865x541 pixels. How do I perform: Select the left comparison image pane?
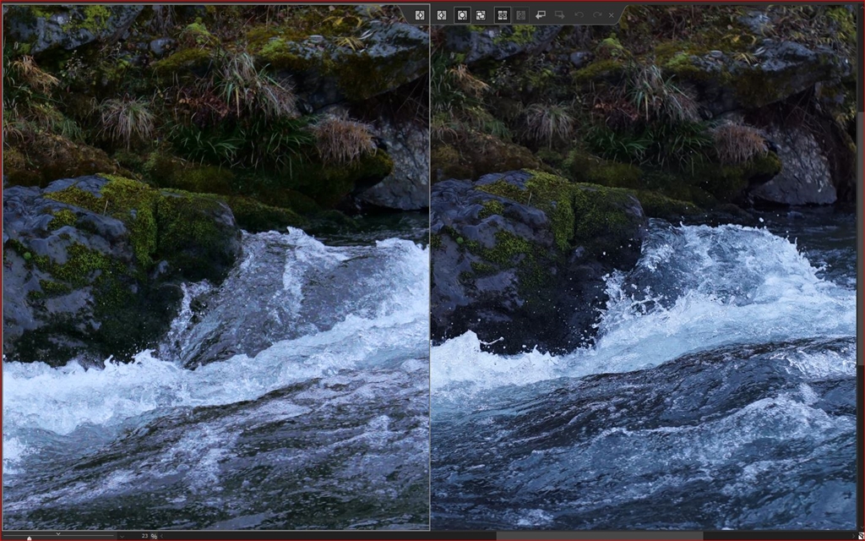pyautogui.click(x=216, y=267)
